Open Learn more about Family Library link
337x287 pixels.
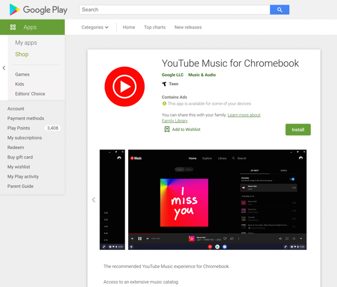[244, 115]
